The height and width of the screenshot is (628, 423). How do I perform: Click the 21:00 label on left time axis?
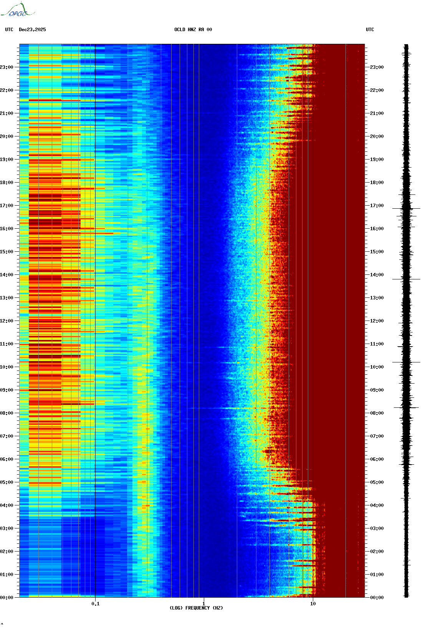7,113
